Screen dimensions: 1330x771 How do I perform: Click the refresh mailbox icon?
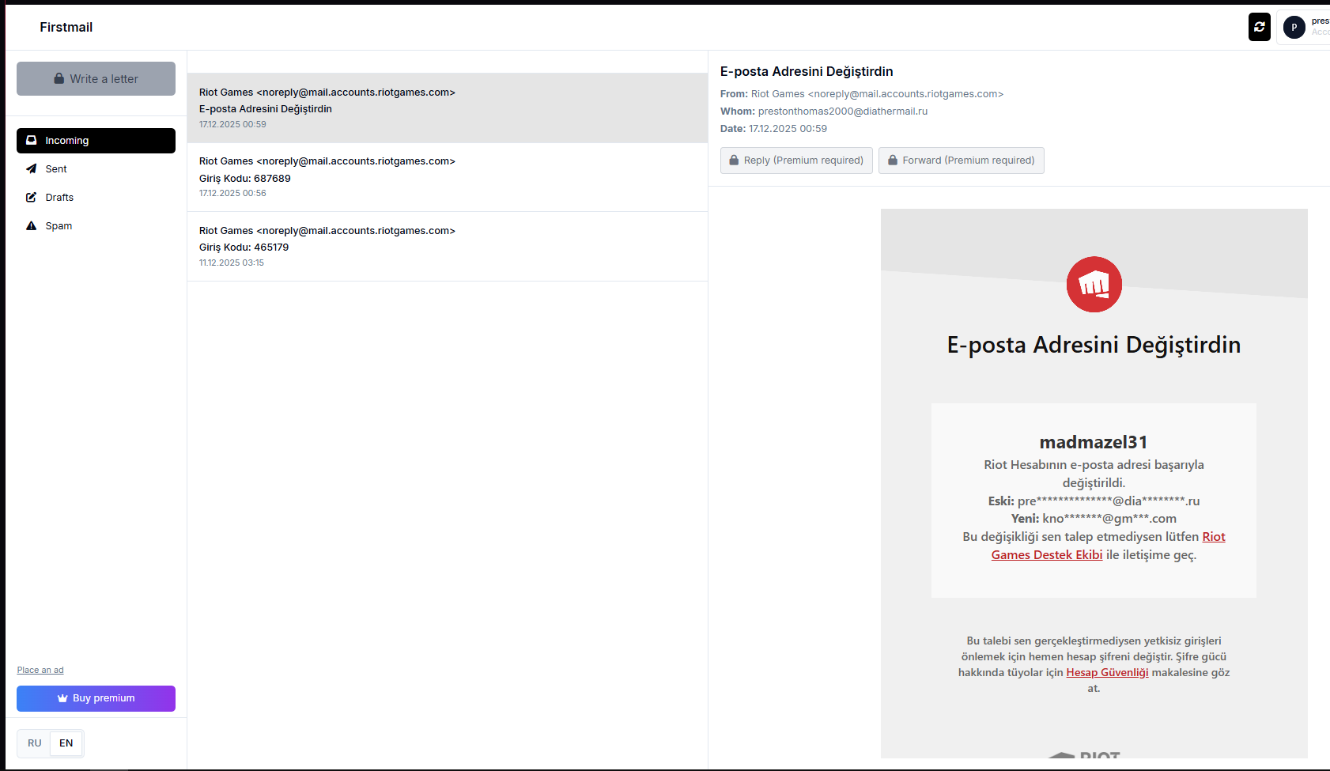point(1259,27)
